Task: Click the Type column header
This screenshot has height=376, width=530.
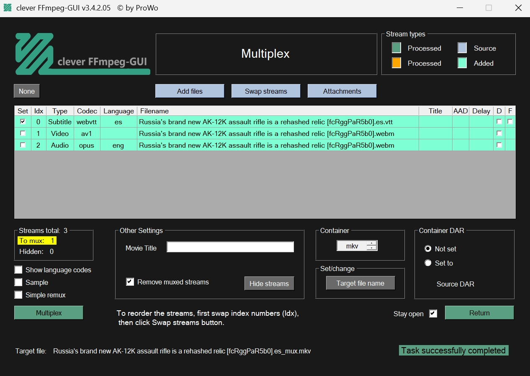Action: [x=60, y=111]
